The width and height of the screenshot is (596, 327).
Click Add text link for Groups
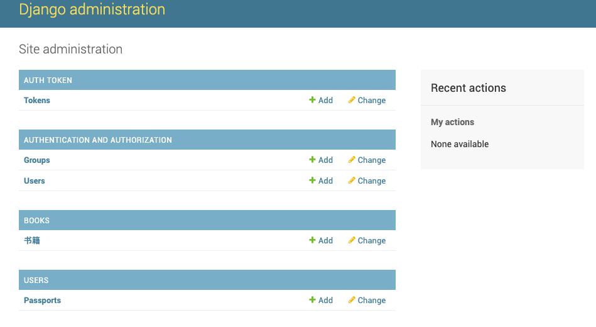pyautogui.click(x=325, y=160)
